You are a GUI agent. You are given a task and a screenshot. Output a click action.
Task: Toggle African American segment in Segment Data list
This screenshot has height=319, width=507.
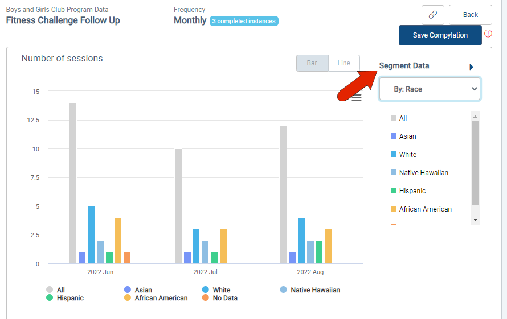(x=421, y=209)
